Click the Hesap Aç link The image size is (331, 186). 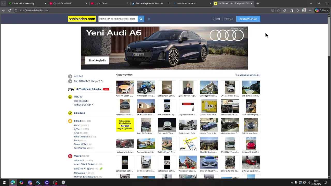click(228, 19)
